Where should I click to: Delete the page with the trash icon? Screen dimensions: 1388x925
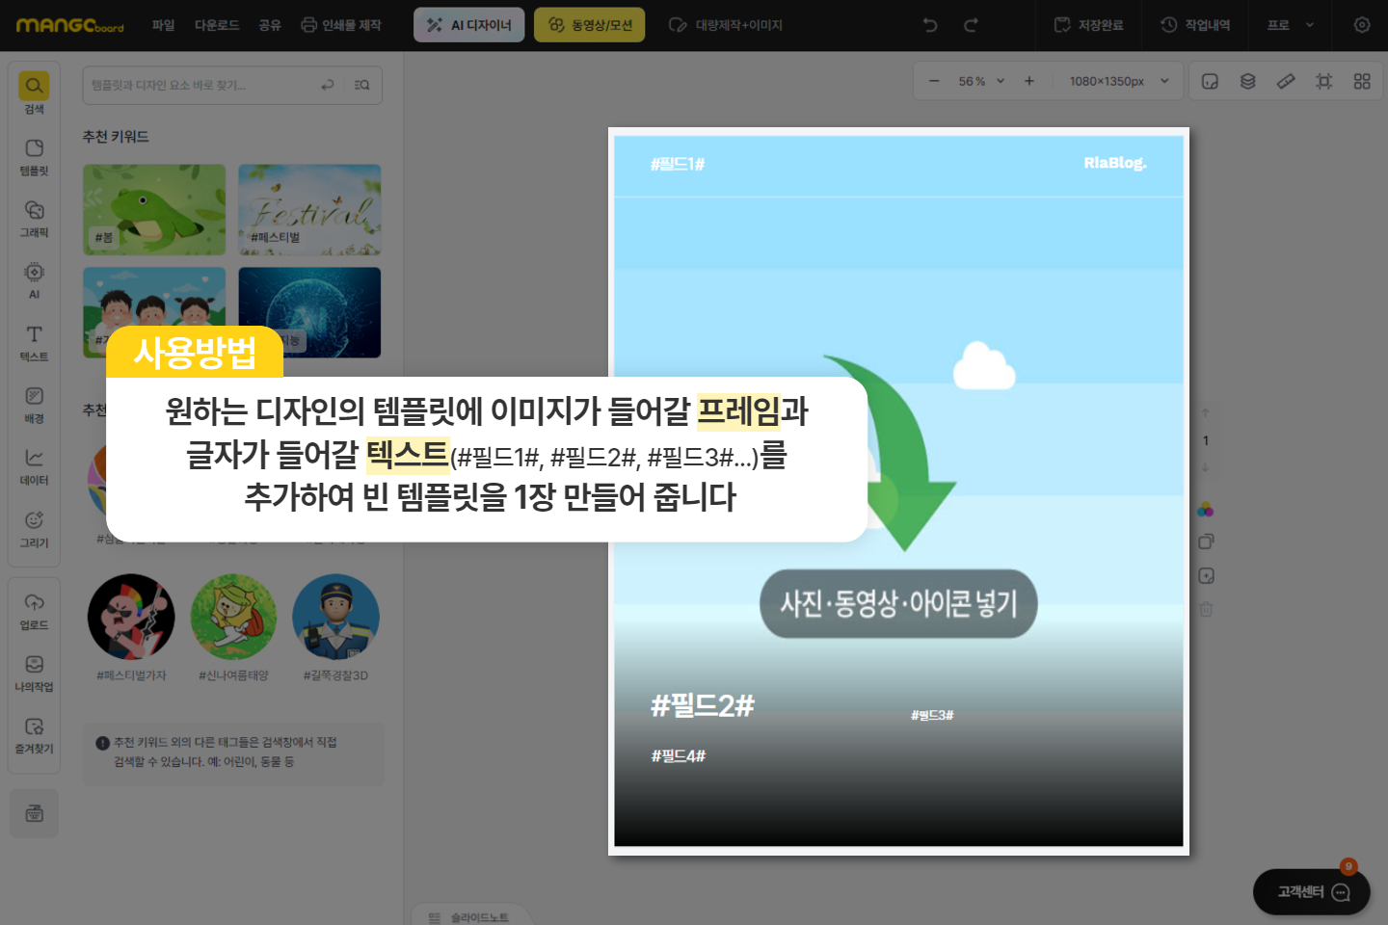[x=1205, y=609]
